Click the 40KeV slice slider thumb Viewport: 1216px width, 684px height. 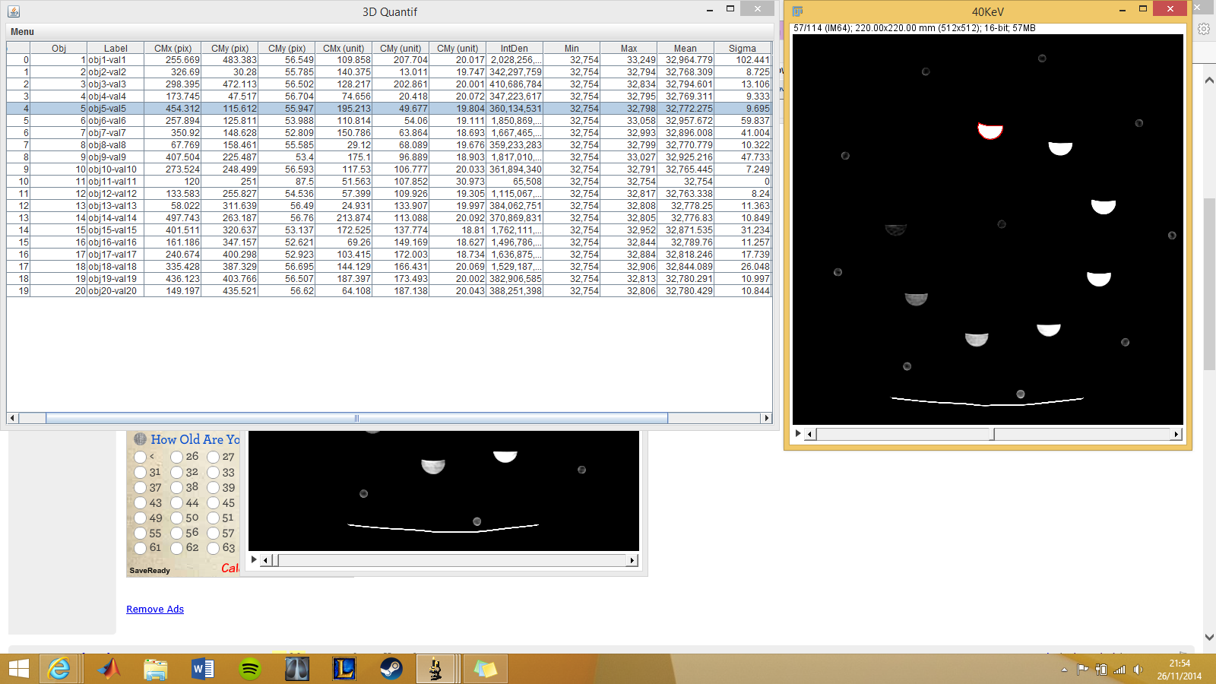click(993, 435)
